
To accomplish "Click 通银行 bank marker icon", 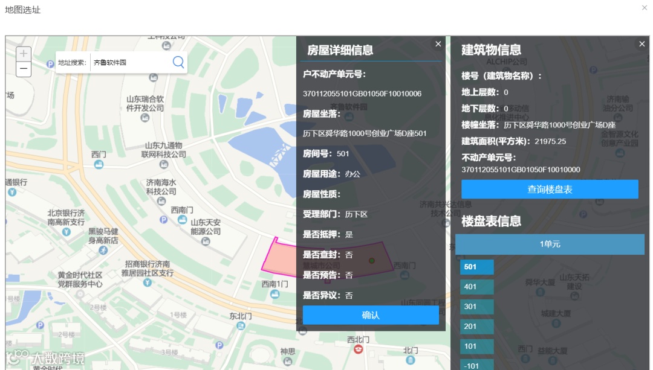I will pos(12,192).
